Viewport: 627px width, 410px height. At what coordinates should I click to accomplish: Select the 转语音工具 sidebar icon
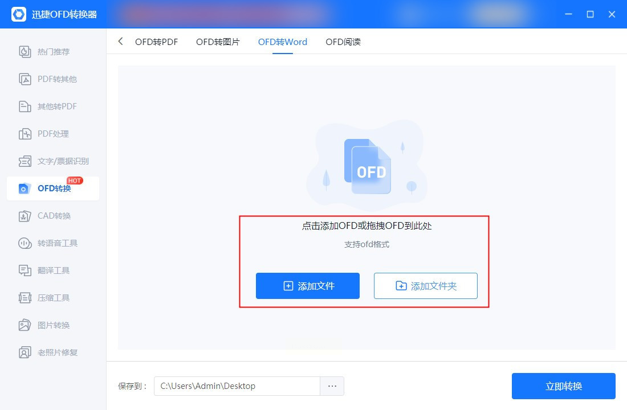25,243
